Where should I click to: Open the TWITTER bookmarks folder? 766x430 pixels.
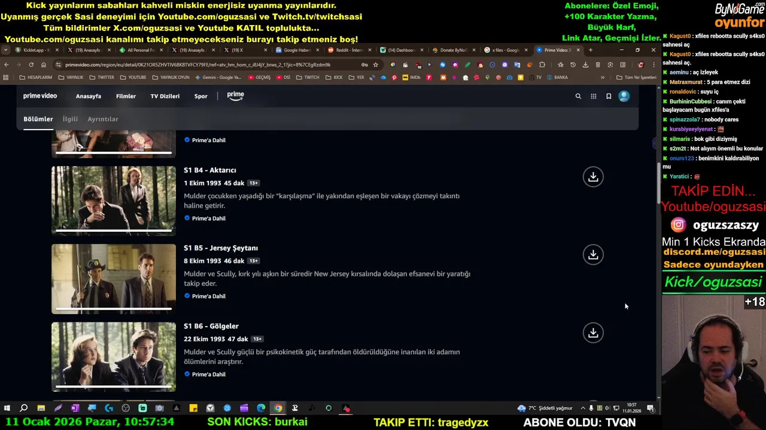(x=102, y=77)
